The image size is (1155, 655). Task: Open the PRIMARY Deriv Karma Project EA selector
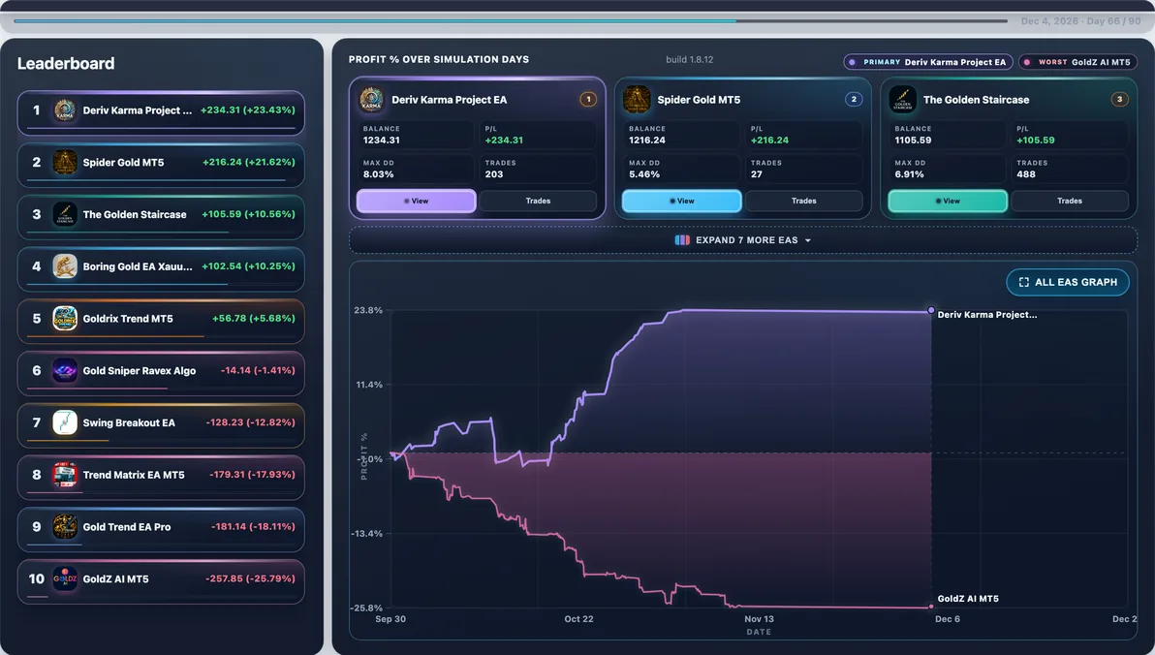[928, 62]
